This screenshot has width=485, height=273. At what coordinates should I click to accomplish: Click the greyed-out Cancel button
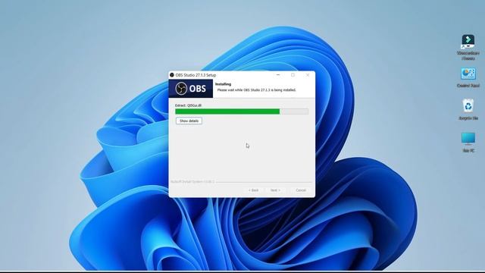click(301, 190)
